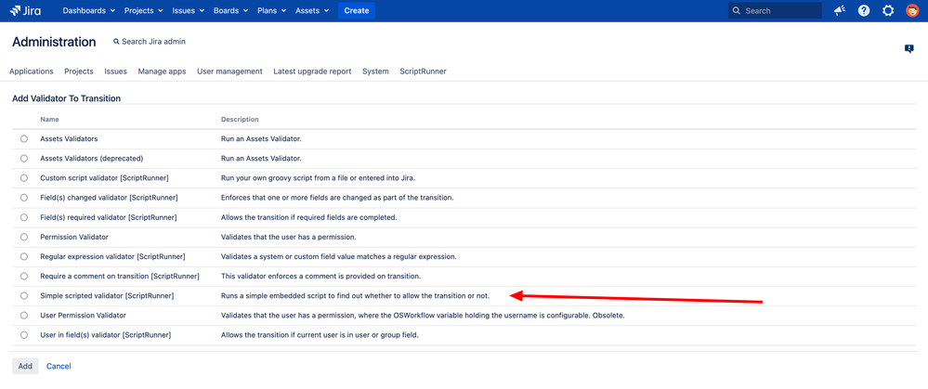The height and width of the screenshot is (389, 928).
Task: Switch to the Applications admin tab
Action: point(32,71)
